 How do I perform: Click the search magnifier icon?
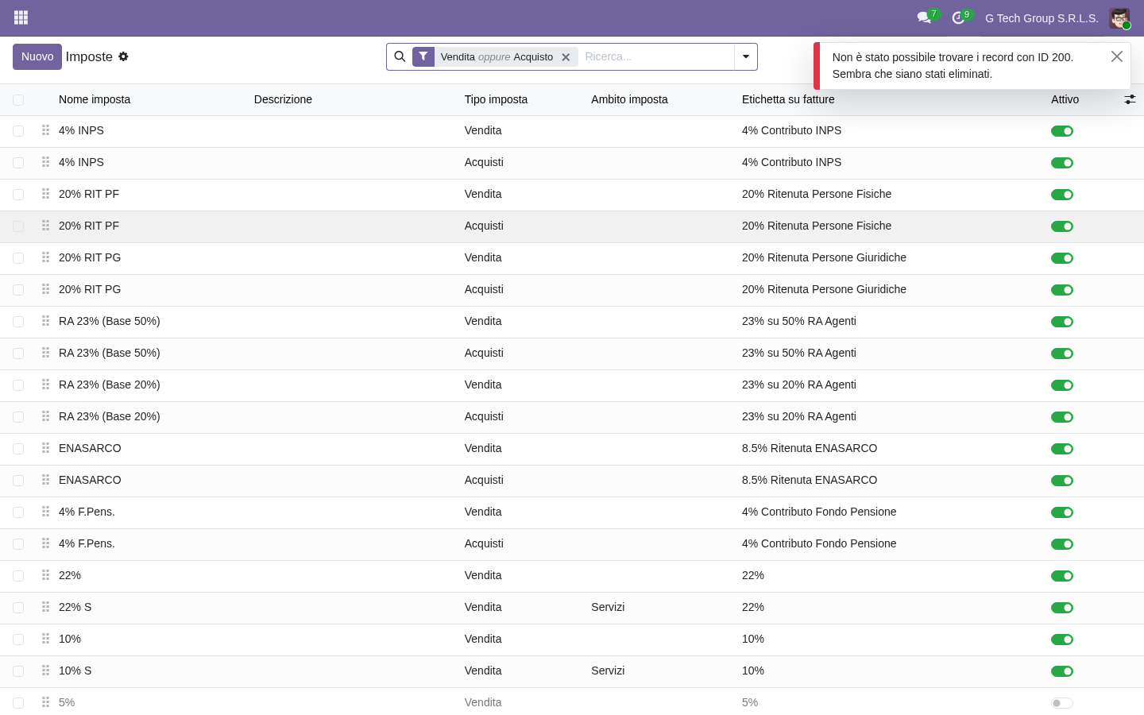coord(400,56)
